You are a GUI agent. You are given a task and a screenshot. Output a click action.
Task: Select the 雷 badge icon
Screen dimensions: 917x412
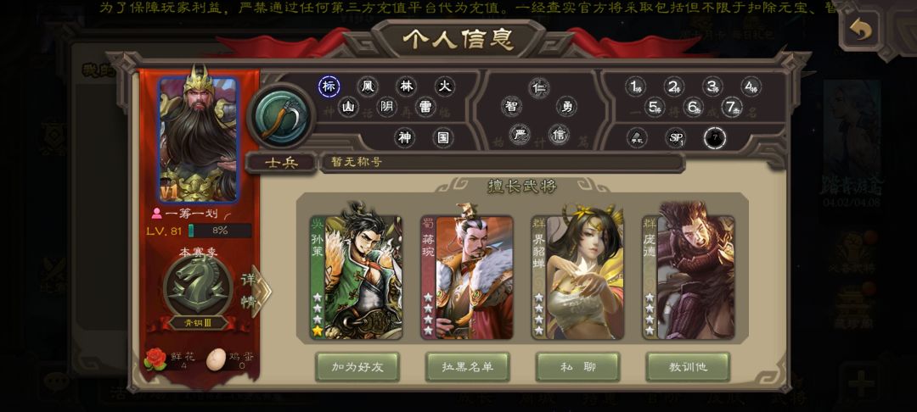425,107
